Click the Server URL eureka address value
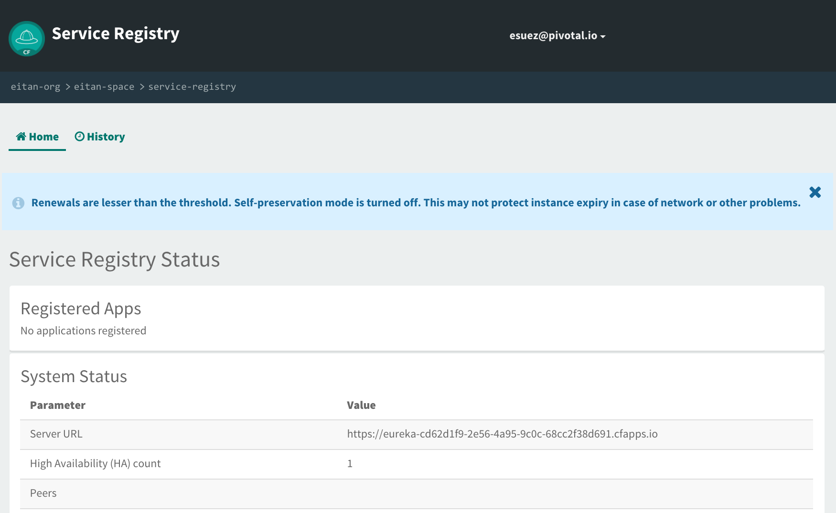Screen dimensions: 836x513 pos(502,434)
